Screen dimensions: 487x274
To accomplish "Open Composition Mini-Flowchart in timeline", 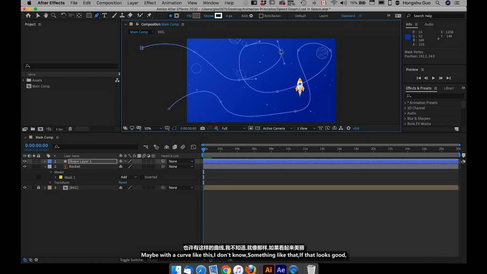I will click(x=146, y=147).
